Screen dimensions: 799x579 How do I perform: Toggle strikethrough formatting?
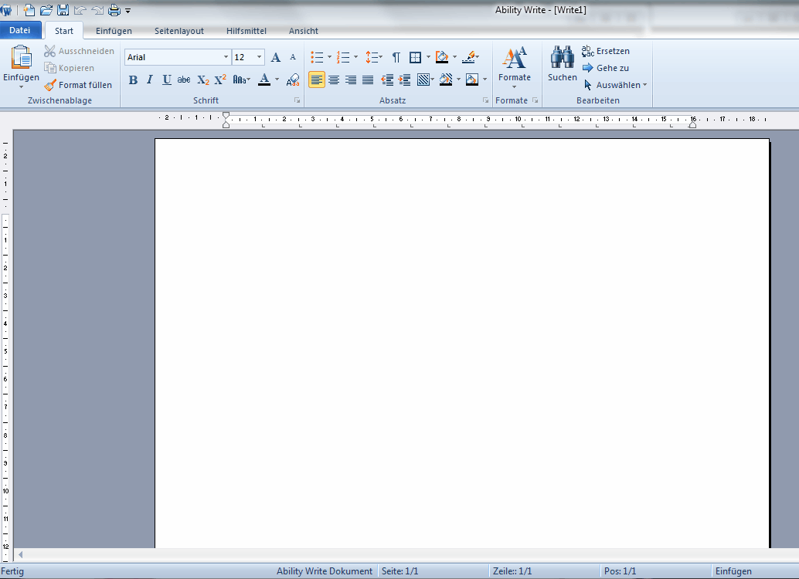[x=184, y=80]
